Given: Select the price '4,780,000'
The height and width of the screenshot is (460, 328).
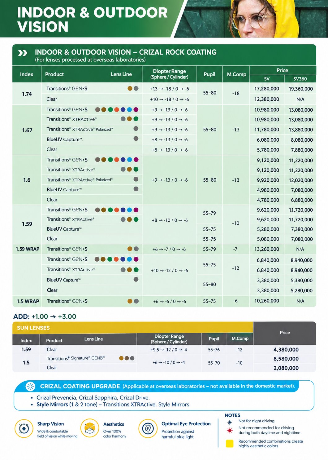Looking at the screenshot, I should [x=268, y=200].
